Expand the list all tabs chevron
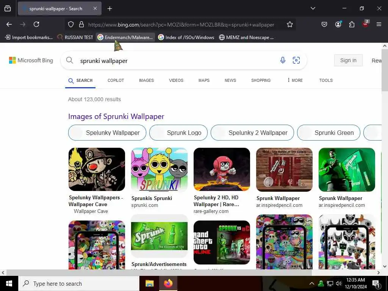The image size is (388, 291). click(313, 8)
